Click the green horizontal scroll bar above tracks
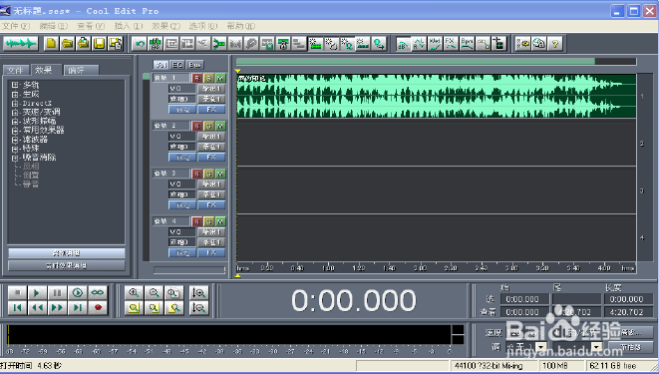This screenshot has width=659, height=374. (416, 62)
